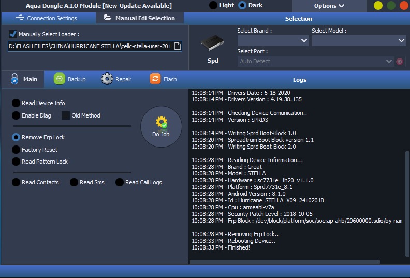410x278 pixels.
Task: Select Read Call Logs option
Action: 120,182
